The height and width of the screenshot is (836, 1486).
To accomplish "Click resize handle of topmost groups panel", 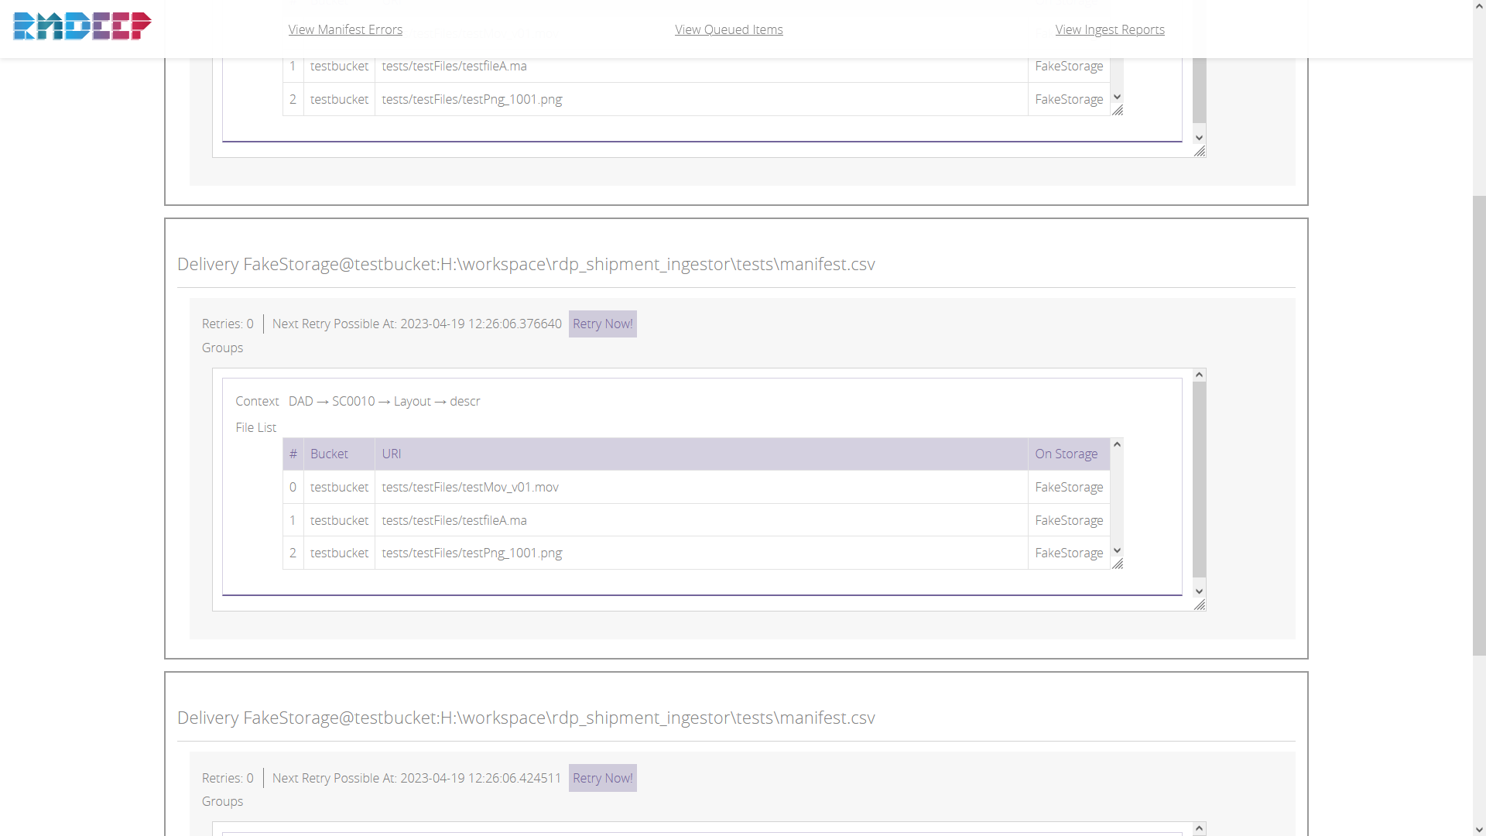I will (x=1200, y=152).
